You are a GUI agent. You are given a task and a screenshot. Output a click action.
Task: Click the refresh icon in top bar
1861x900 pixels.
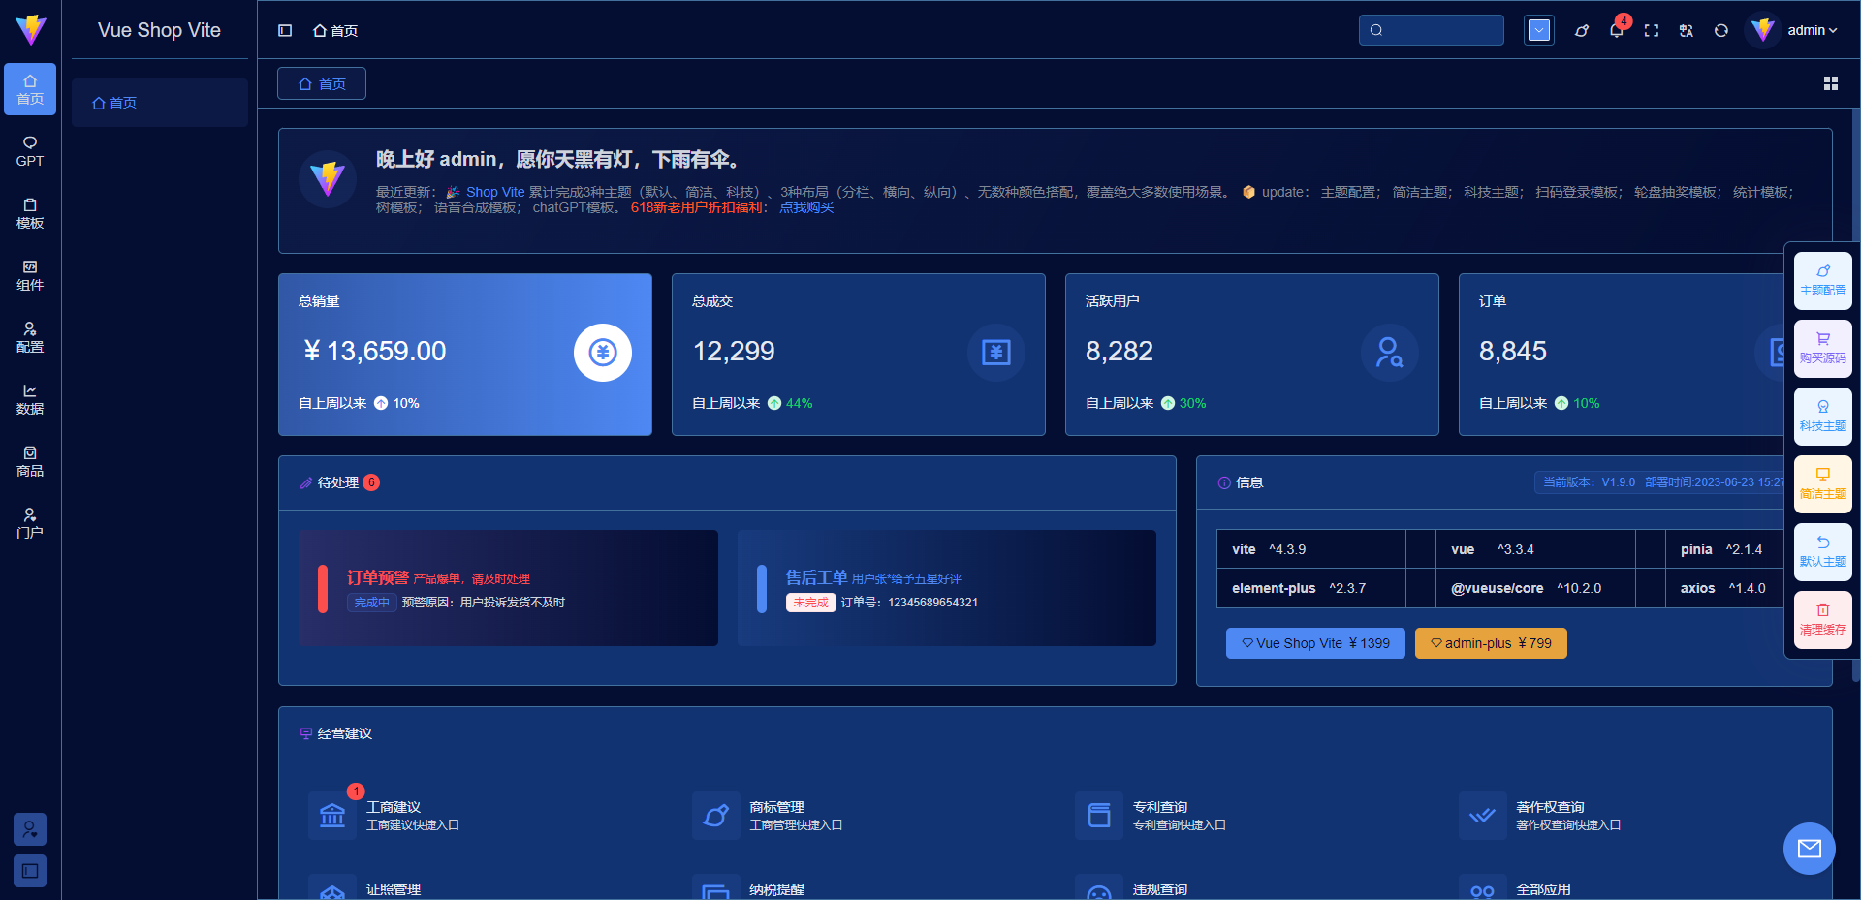click(1721, 31)
